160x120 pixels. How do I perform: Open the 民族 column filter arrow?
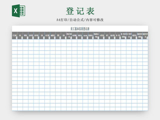click(65, 38)
